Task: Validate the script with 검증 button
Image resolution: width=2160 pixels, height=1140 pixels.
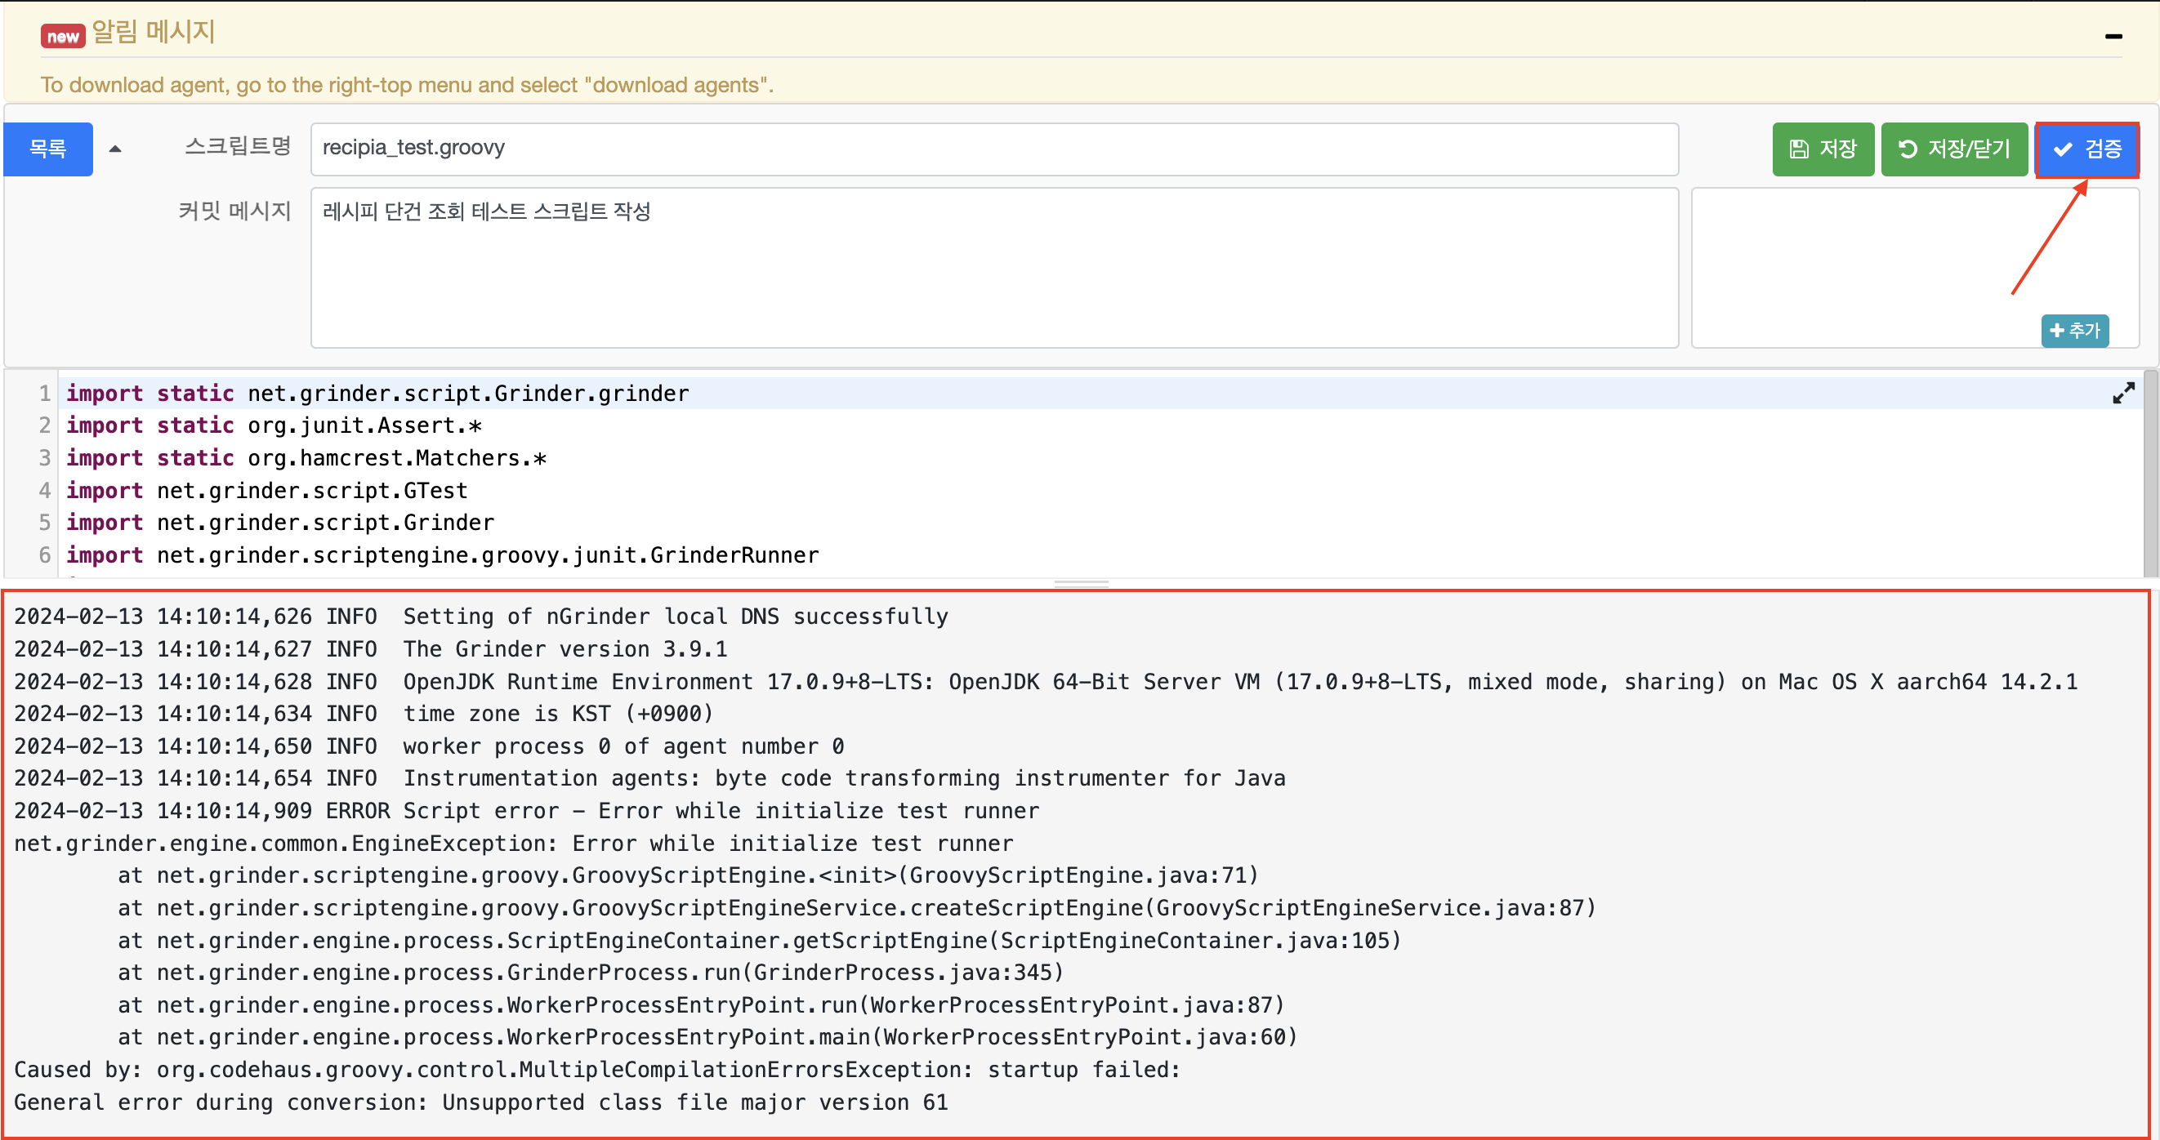Action: coord(2086,149)
